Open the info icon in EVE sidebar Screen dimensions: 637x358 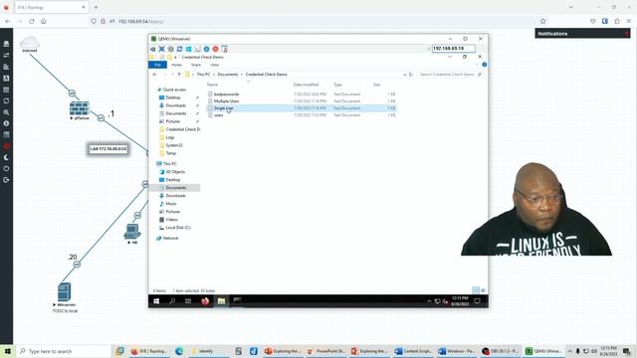coord(6,123)
